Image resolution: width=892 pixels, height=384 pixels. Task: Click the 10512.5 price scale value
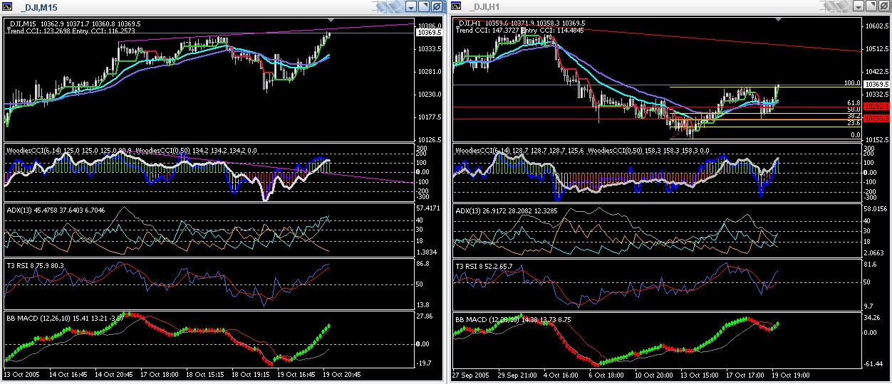click(x=877, y=49)
